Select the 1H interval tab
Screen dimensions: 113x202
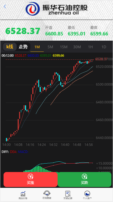point(90,47)
